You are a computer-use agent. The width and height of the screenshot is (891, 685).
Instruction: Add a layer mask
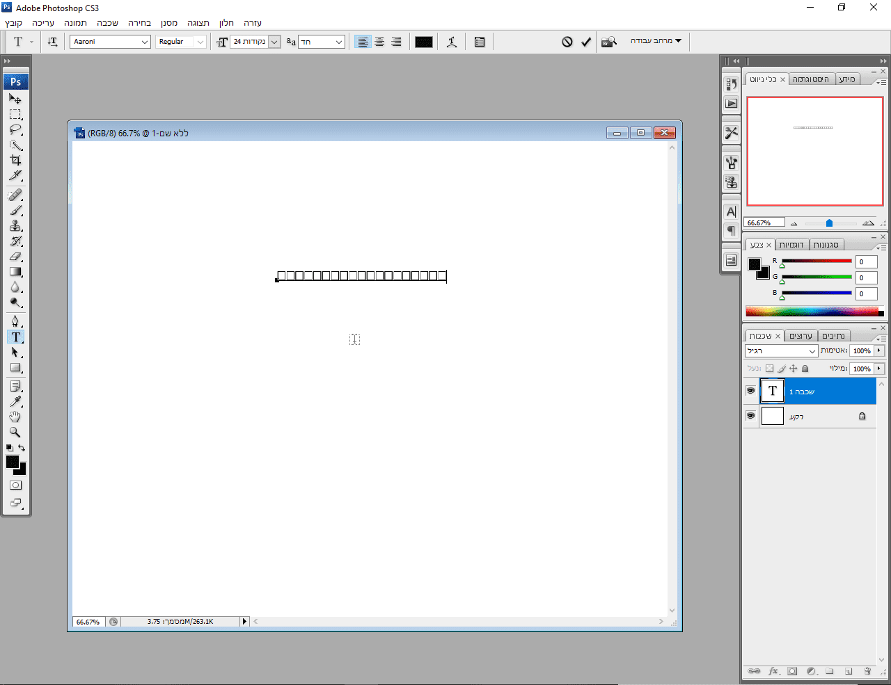792,671
